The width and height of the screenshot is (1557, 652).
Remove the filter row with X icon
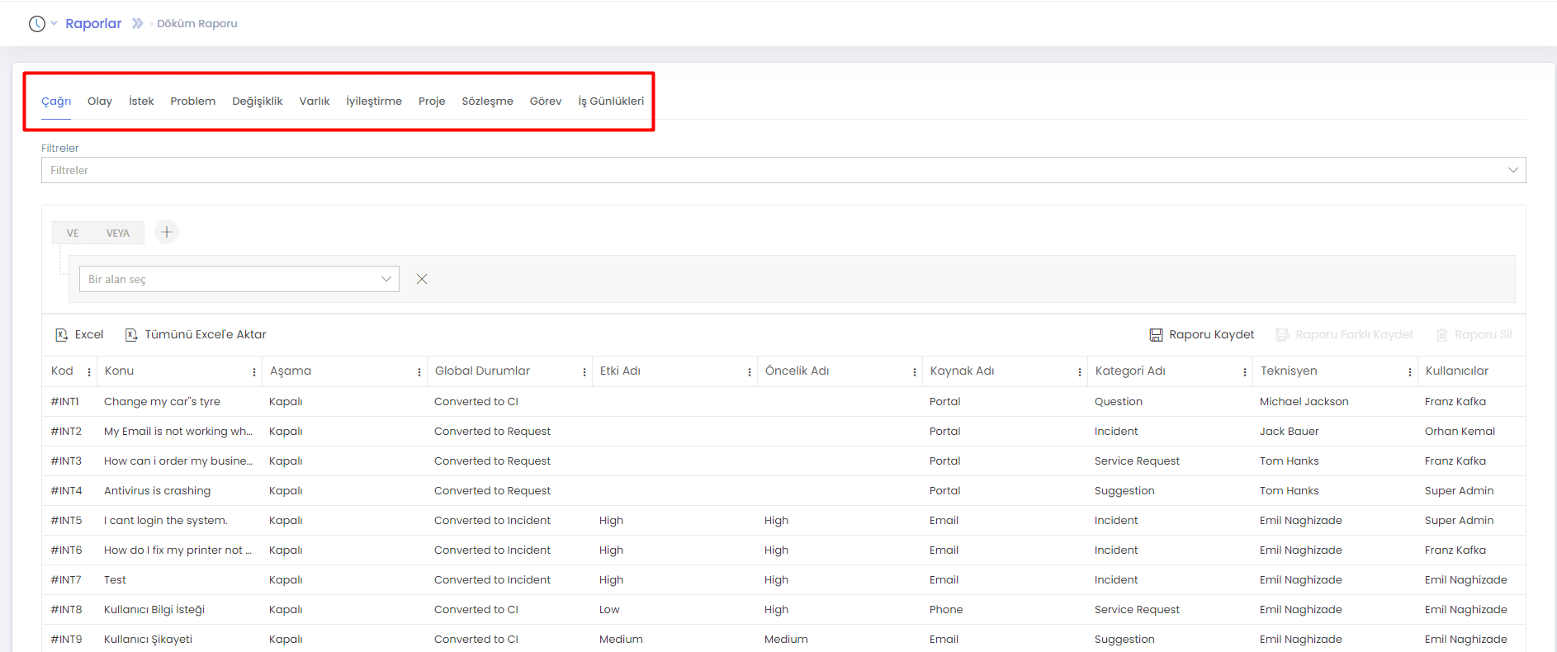[x=422, y=279]
